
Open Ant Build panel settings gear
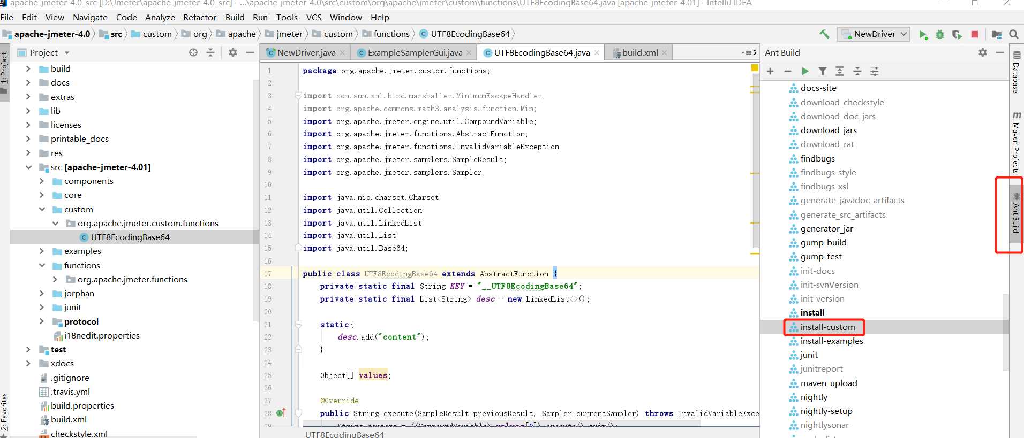[x=982, y=52]
